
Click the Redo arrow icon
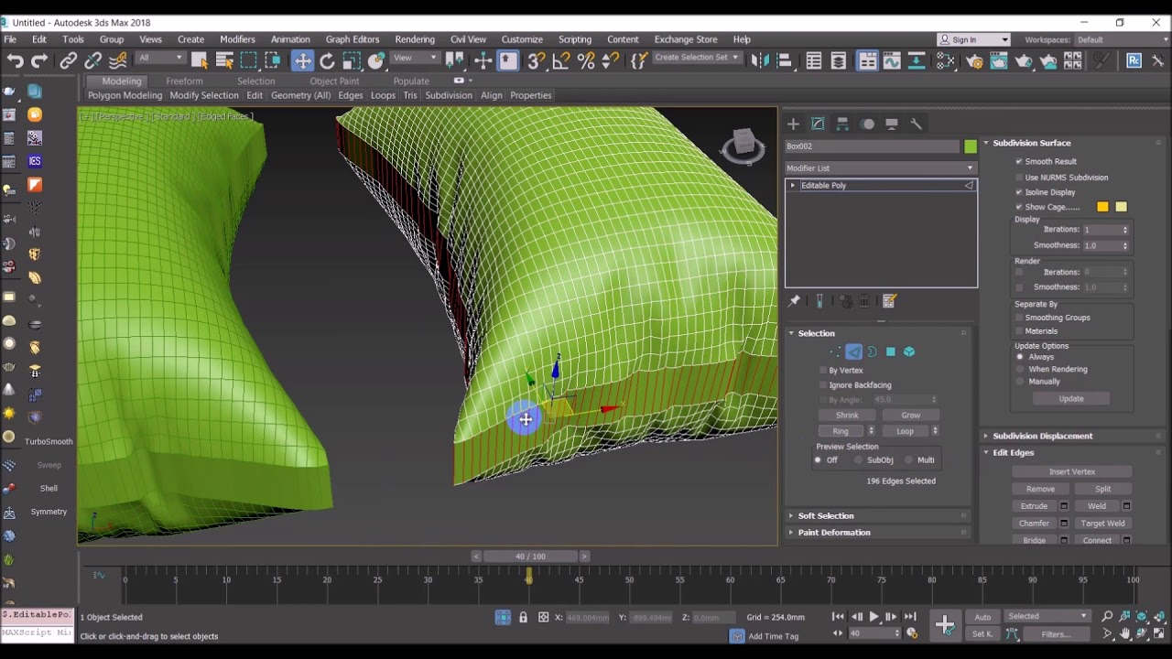click(x=39, y=61)
